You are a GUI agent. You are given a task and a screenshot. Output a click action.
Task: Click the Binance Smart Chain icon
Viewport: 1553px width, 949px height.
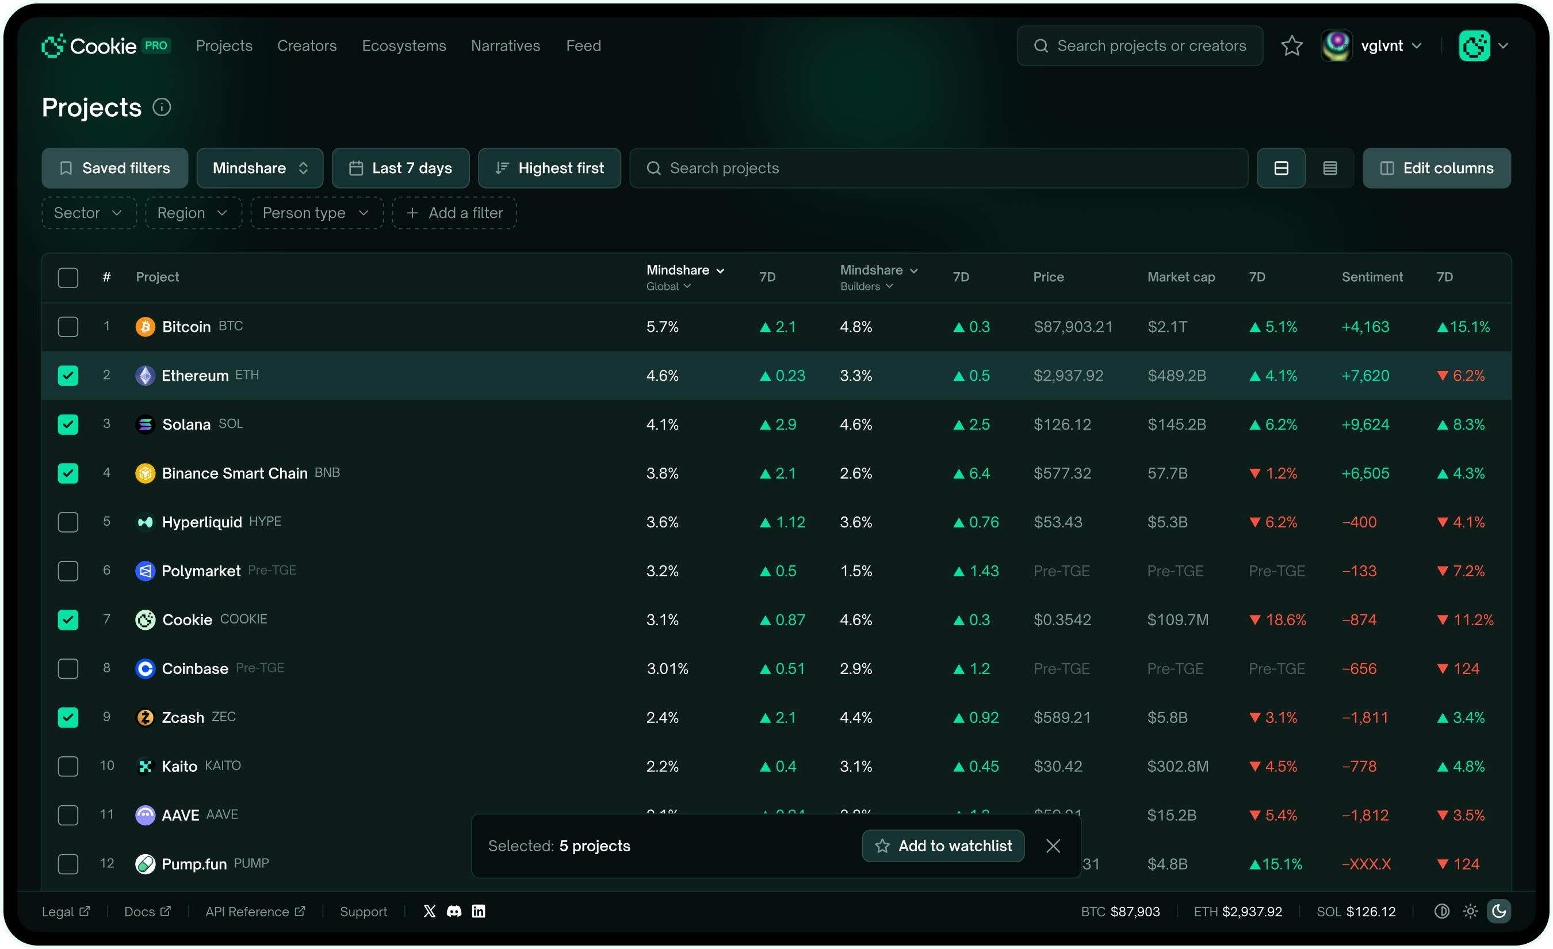tap(146, 473)
